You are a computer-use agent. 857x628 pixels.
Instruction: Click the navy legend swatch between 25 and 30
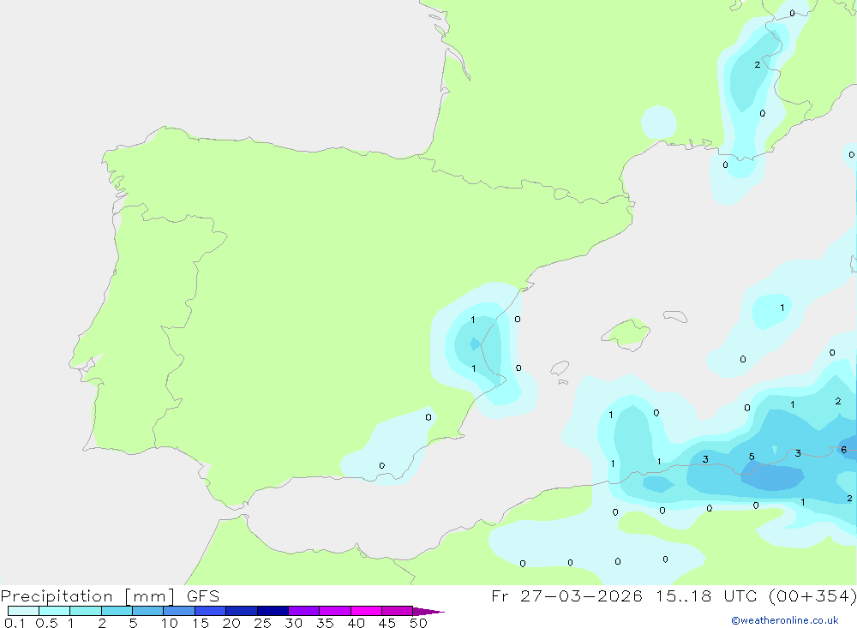[273, 611]
